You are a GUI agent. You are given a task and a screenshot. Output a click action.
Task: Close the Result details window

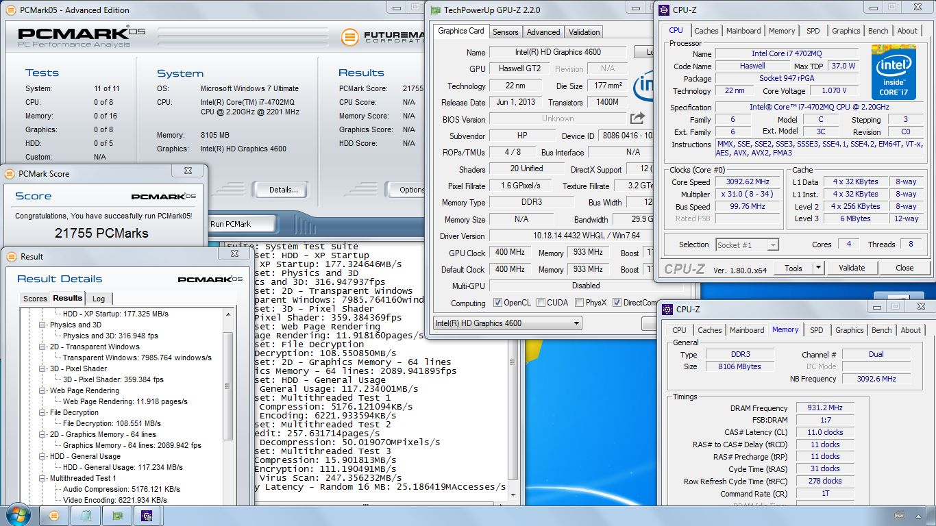(234, 253)
